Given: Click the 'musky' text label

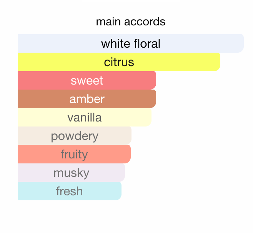Looking at the screenshot, I should pos(72,173).
